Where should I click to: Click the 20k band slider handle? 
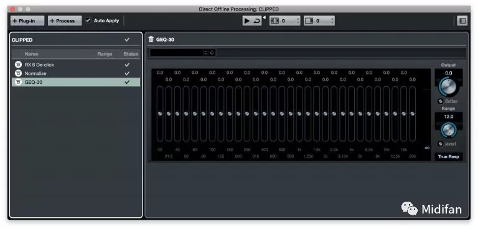(413, 114)
